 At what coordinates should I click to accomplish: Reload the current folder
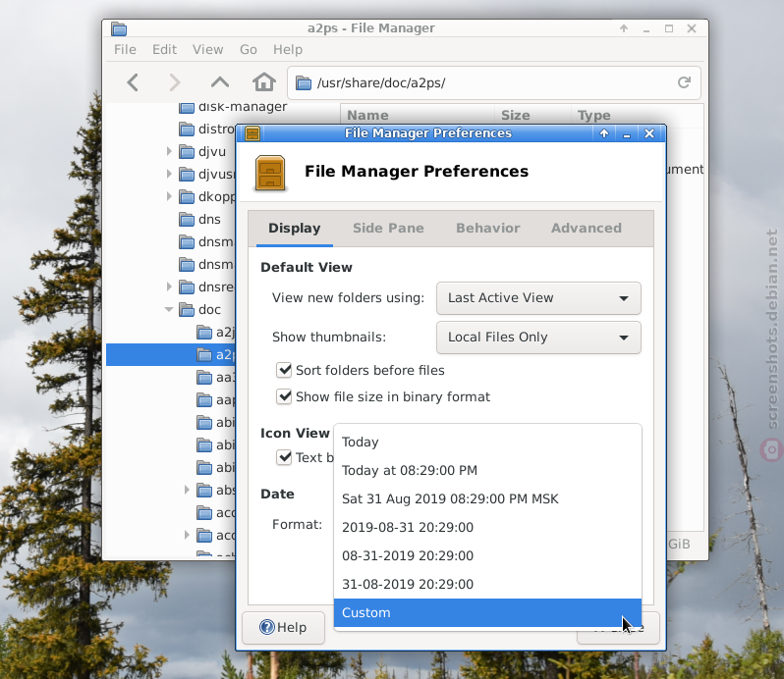[x=684, y=82]
